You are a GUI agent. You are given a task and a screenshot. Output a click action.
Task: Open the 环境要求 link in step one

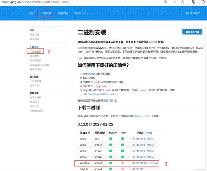click(x=93, y=74)
